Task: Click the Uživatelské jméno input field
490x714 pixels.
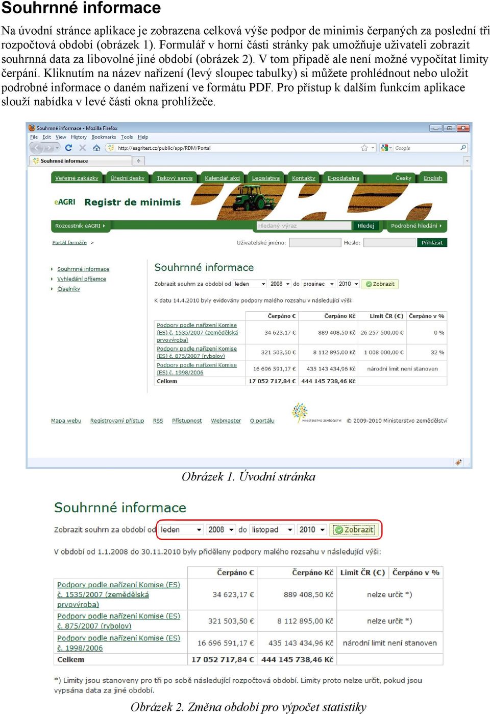Action: pos(315,242)
